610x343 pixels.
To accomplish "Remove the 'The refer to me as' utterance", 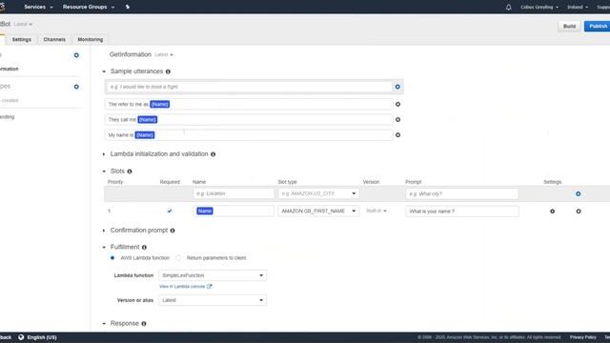I will point(397,104).
